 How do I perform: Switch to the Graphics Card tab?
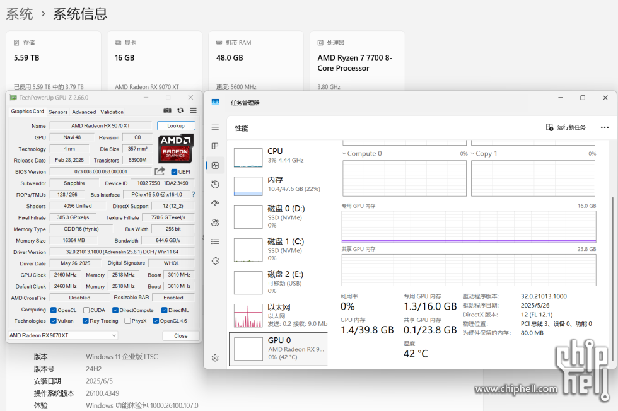27,112
